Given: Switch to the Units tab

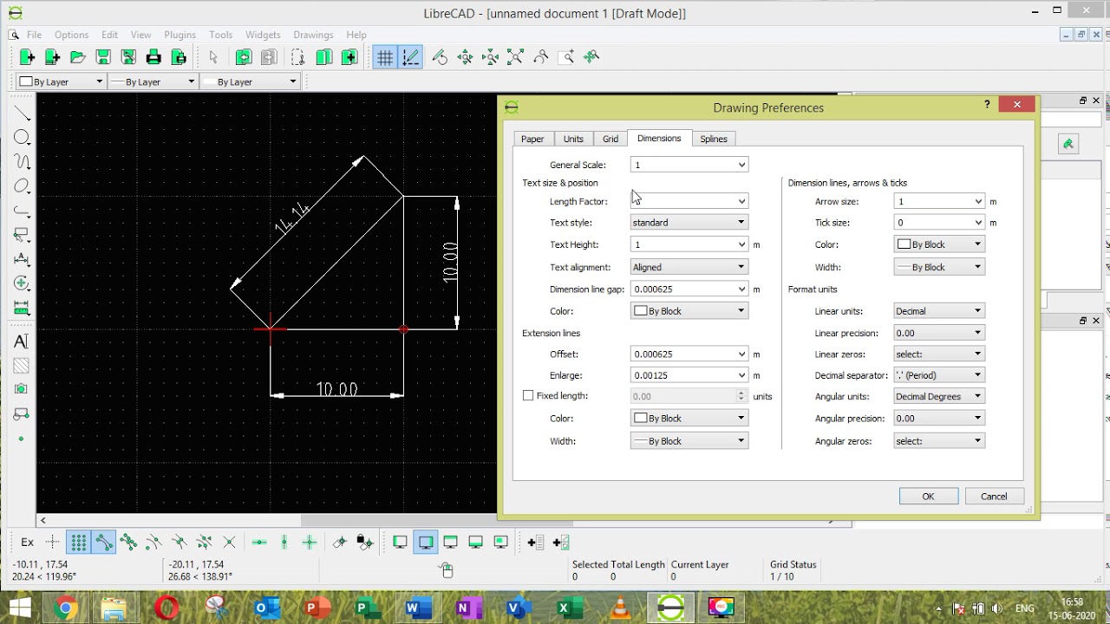Looking at the screenshot, I should click(573, 139).
